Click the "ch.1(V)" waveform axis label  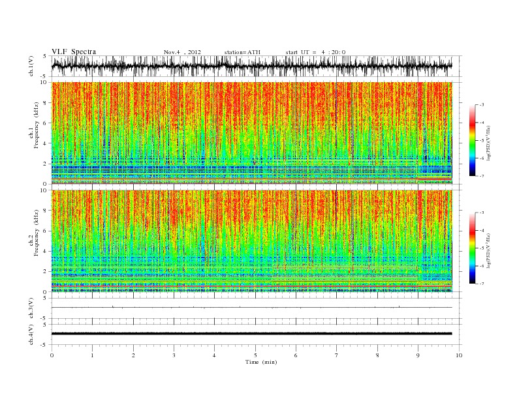31,66
